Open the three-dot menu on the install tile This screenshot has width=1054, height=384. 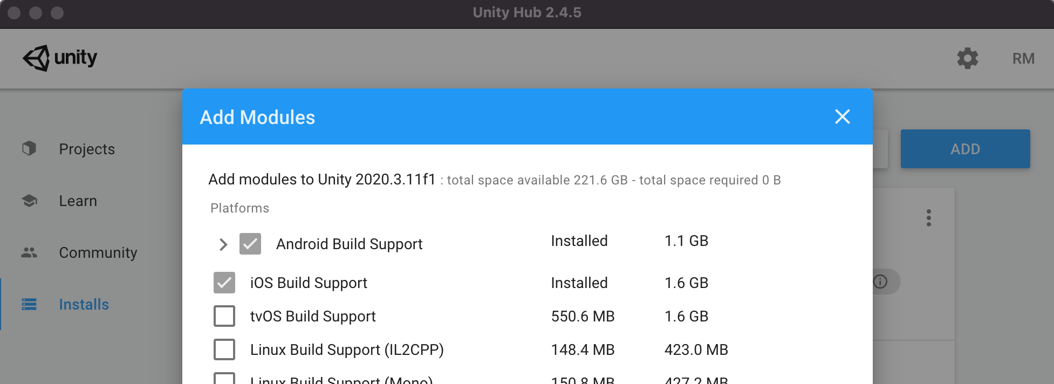tap(929, 218)
